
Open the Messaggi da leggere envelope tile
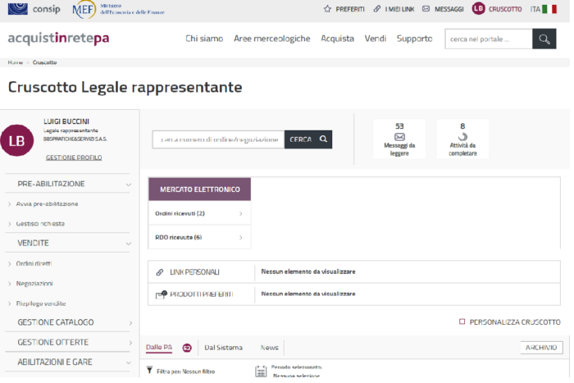point(399,138)
